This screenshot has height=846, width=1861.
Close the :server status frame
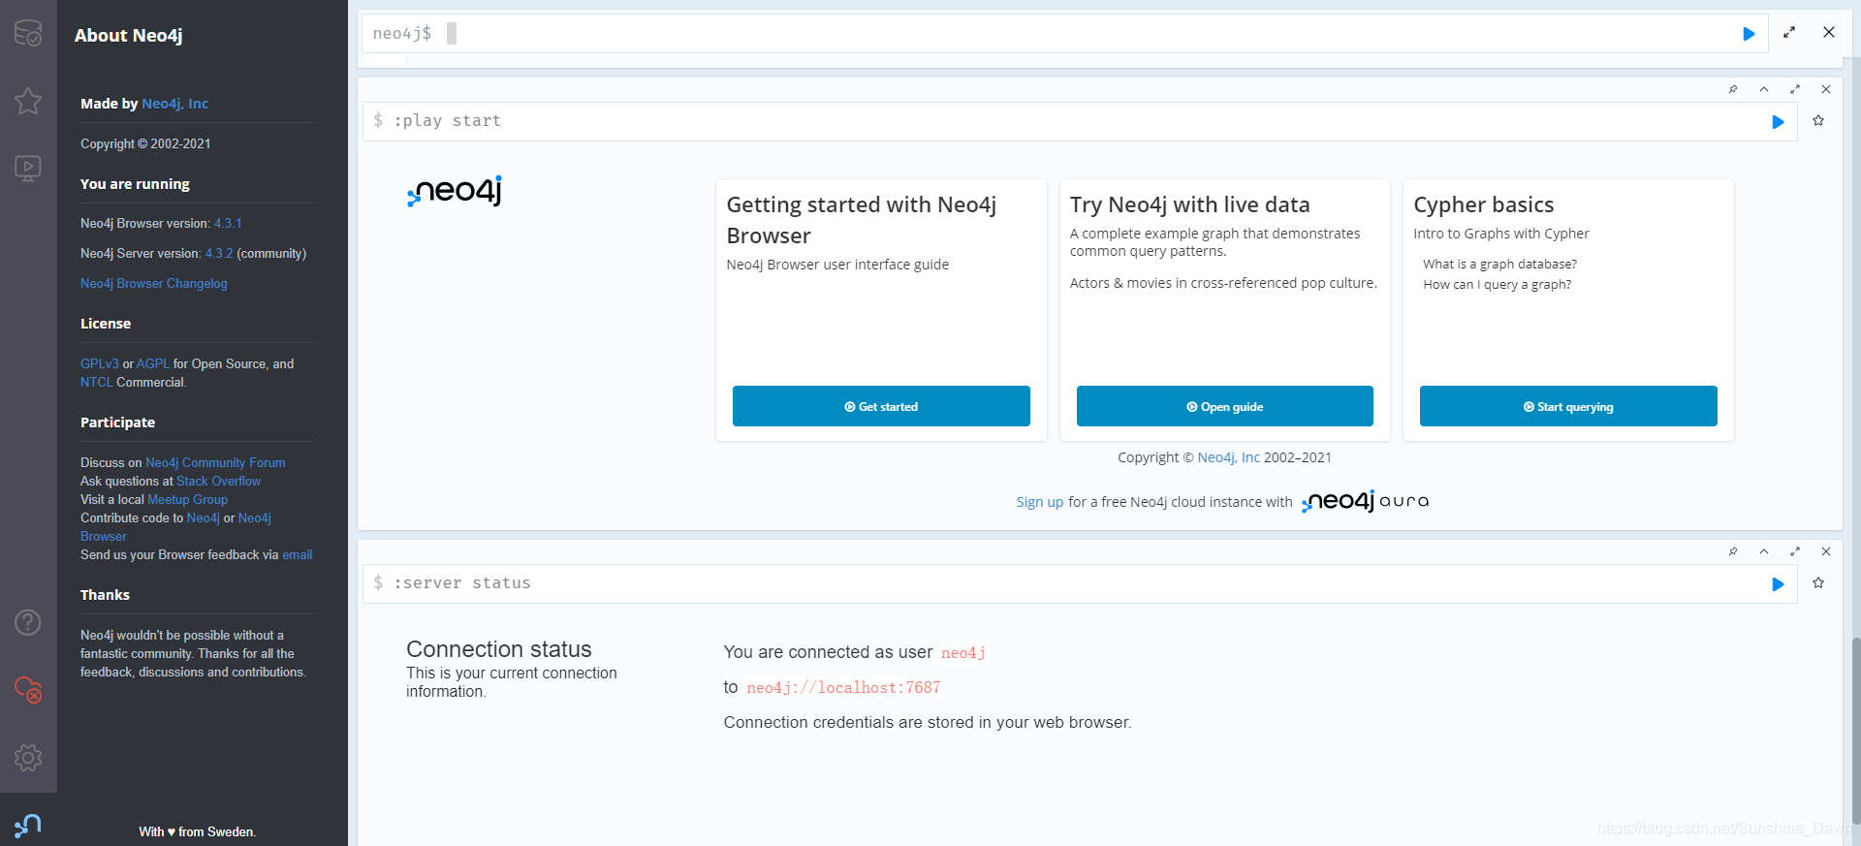click(1826, 551)
